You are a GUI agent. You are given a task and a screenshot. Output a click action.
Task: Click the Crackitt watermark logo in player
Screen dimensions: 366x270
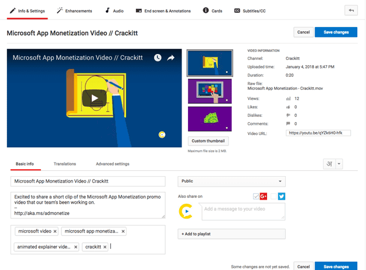162,134
